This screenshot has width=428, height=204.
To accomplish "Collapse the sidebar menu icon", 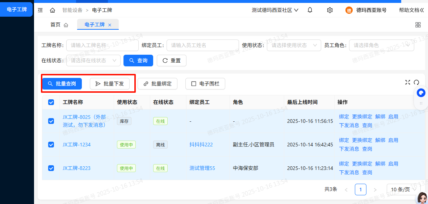I will [x=40, y=10].
